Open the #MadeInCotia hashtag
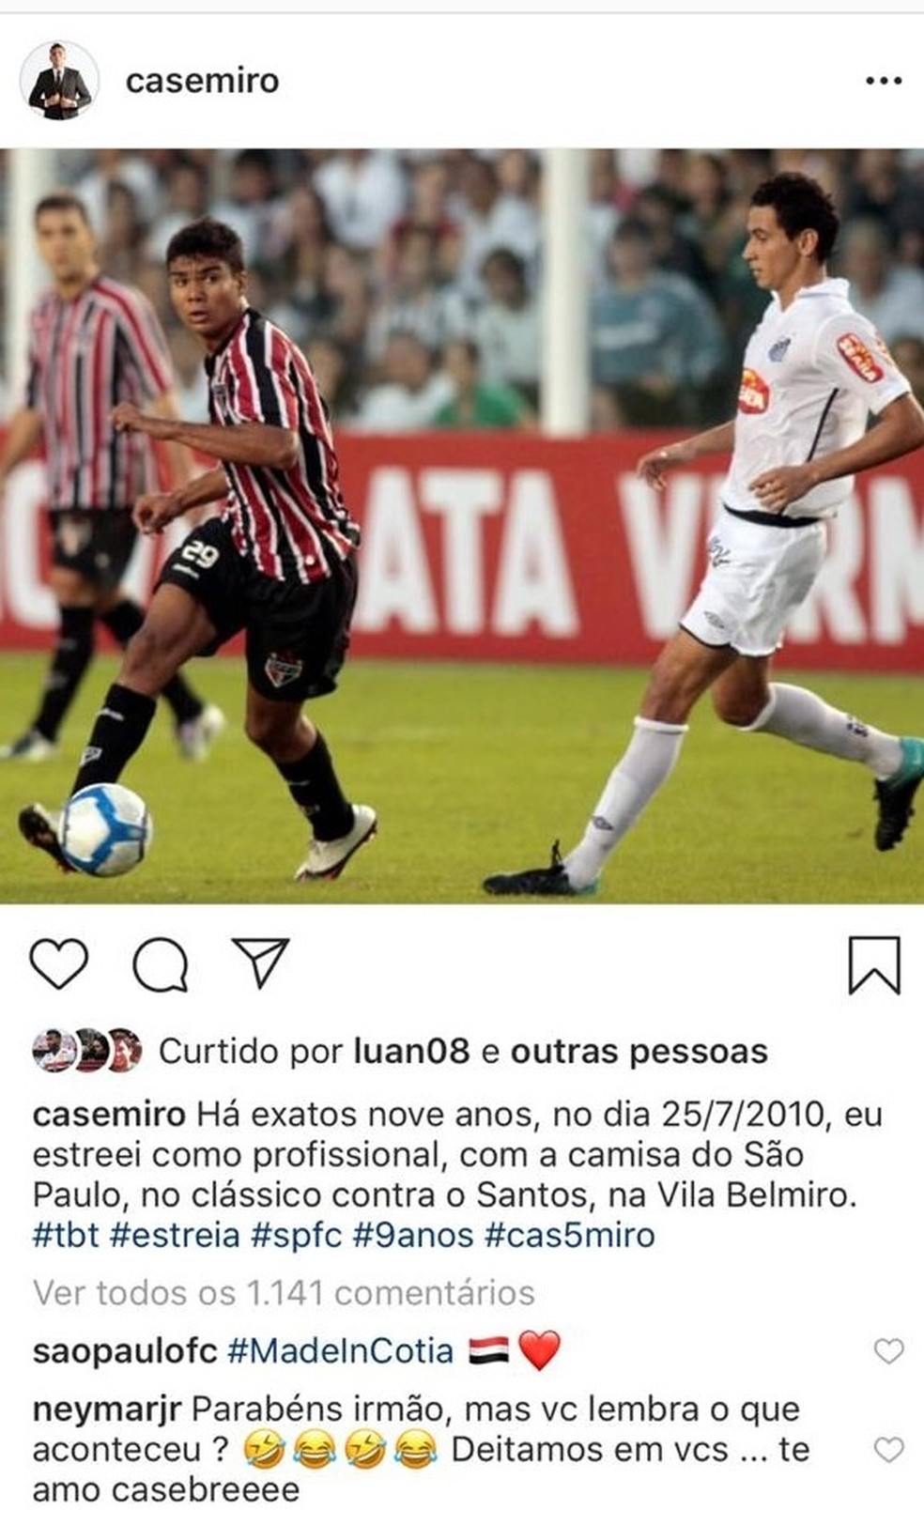The width and height of the screenshot is (924, 1525). pyautogui.click(x=340, y=1351)
